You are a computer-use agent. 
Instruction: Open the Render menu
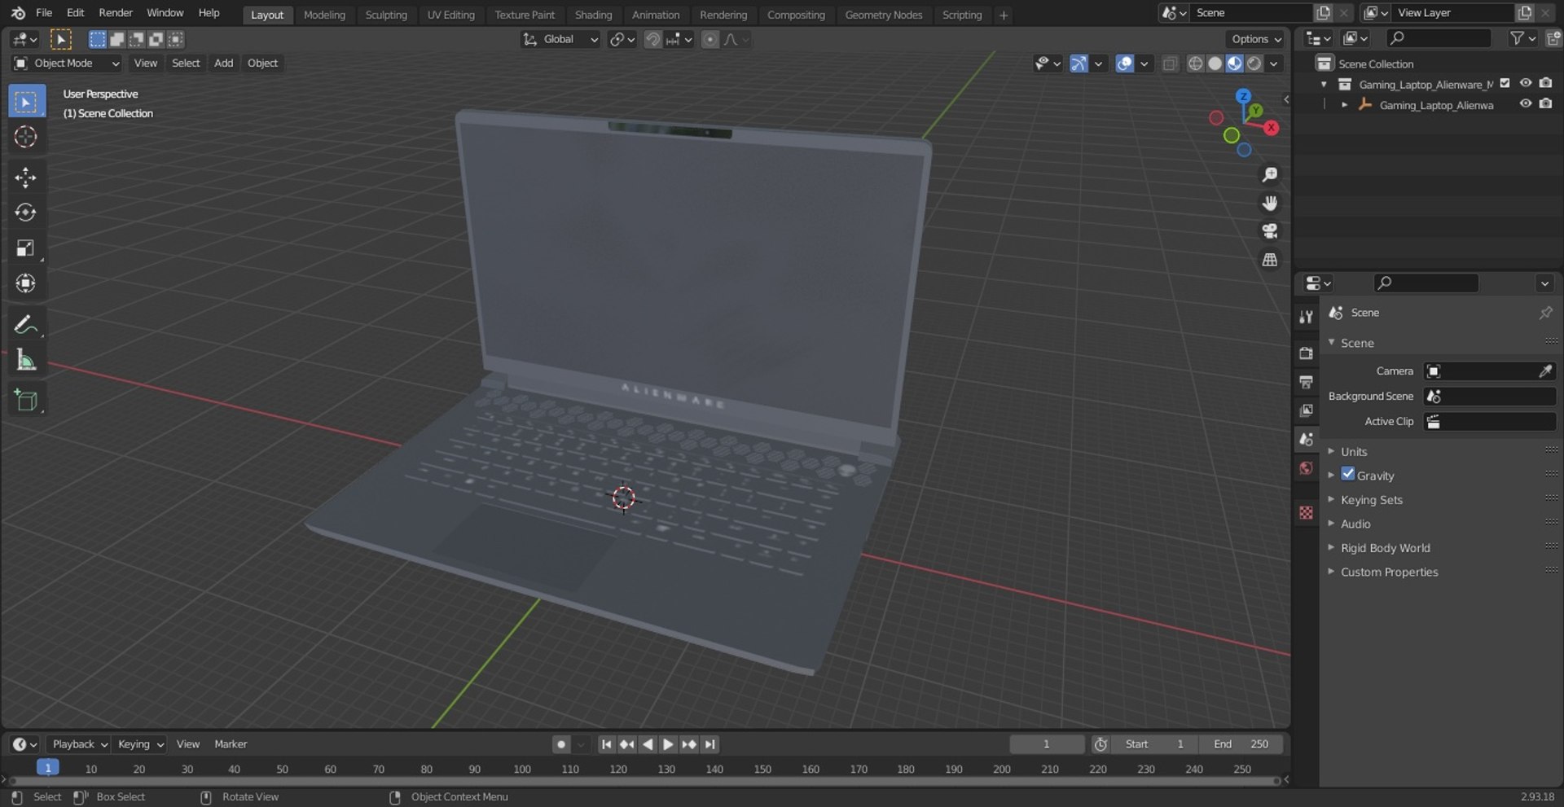pos(116,13)
